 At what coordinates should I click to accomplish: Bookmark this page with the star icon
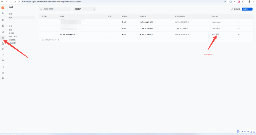tap(224, 2)
